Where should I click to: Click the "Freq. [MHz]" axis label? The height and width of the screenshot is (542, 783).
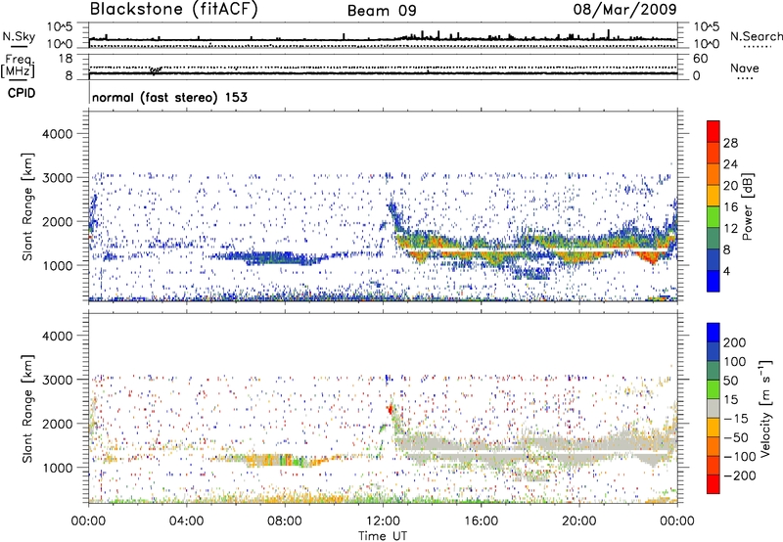pyautogui.click(x=18, y=67)
